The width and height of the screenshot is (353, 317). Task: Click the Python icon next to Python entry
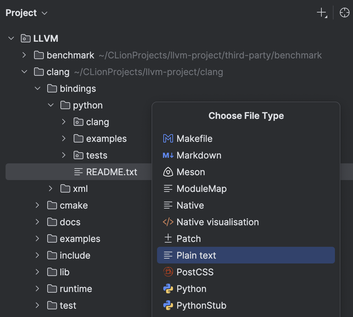point(168,288)
